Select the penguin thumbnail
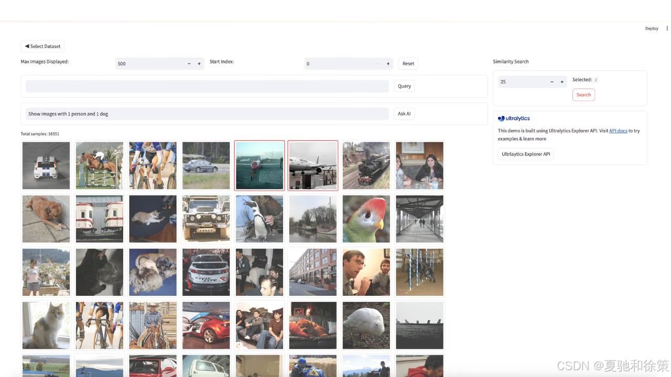 tap(259, 219)
